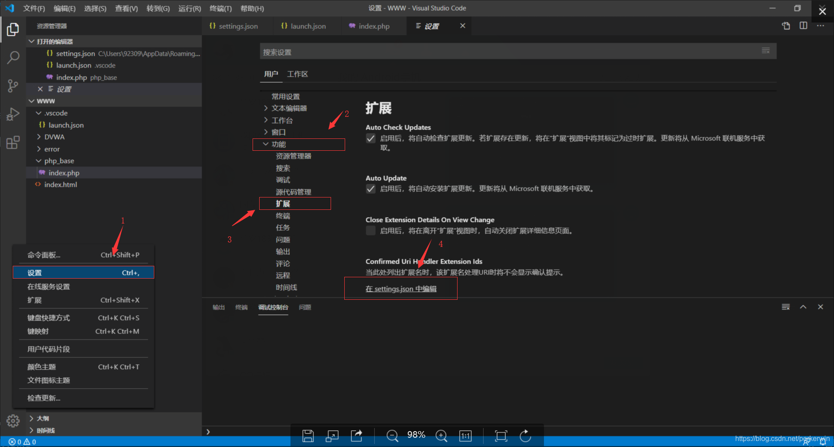The height and width of the screenshot is (447, 834).
Task: Click the save icon in image viewer toolbar
Action: (308, 436)
